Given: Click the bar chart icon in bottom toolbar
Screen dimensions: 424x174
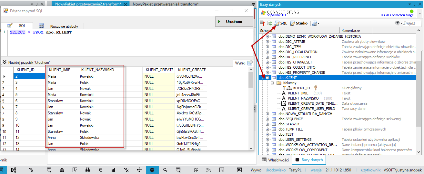Looking at the screenshot, I should tap(114, 170).
